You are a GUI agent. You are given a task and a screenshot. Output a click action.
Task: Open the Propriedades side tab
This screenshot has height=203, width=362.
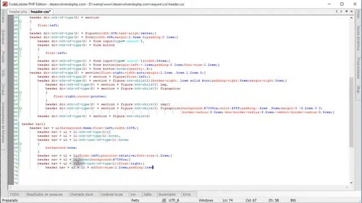click(x=358, y=68)
